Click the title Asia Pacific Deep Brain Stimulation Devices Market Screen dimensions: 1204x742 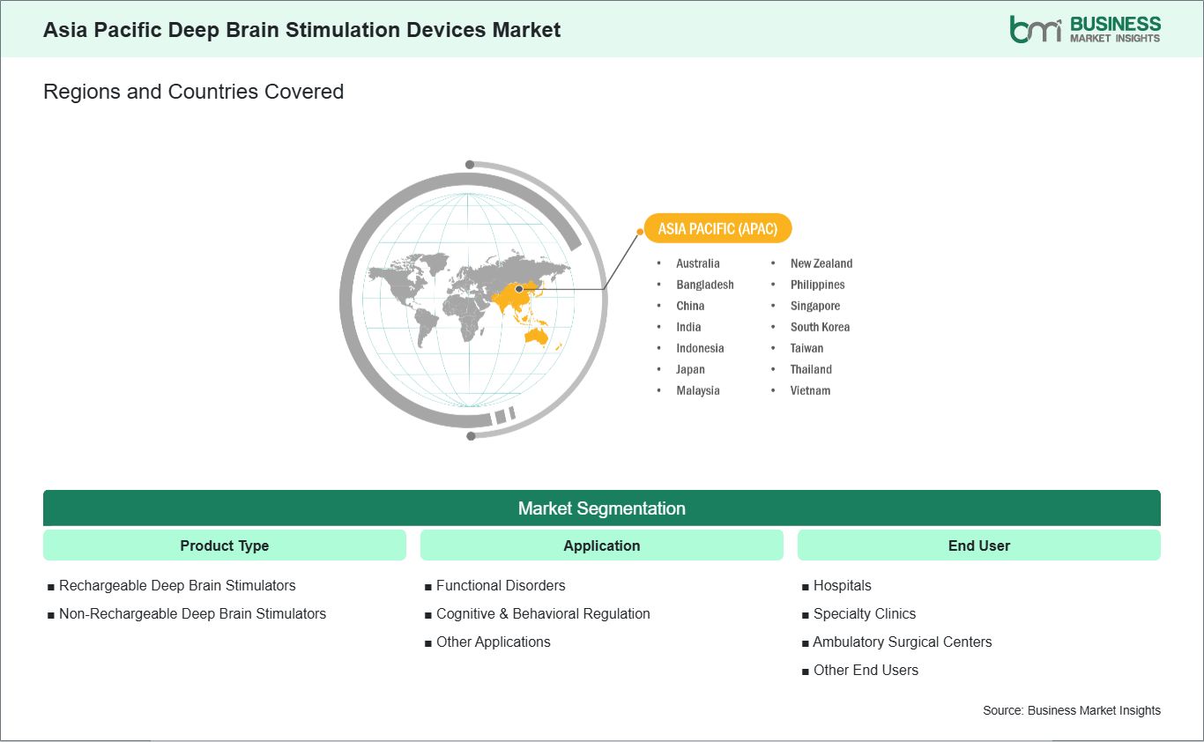[302, 29]
